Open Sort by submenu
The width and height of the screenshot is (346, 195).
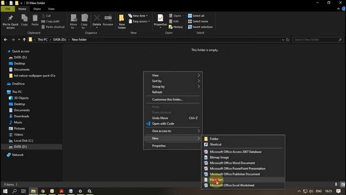point(173,81)
